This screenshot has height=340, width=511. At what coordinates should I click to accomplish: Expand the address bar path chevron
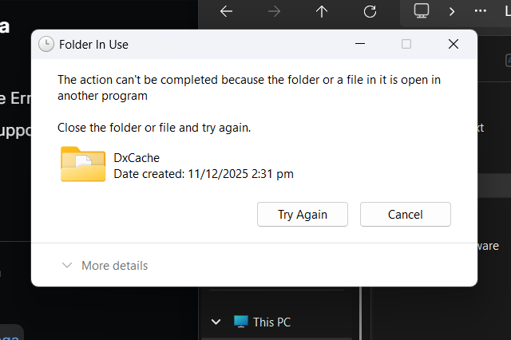click(x=452, y=11)
